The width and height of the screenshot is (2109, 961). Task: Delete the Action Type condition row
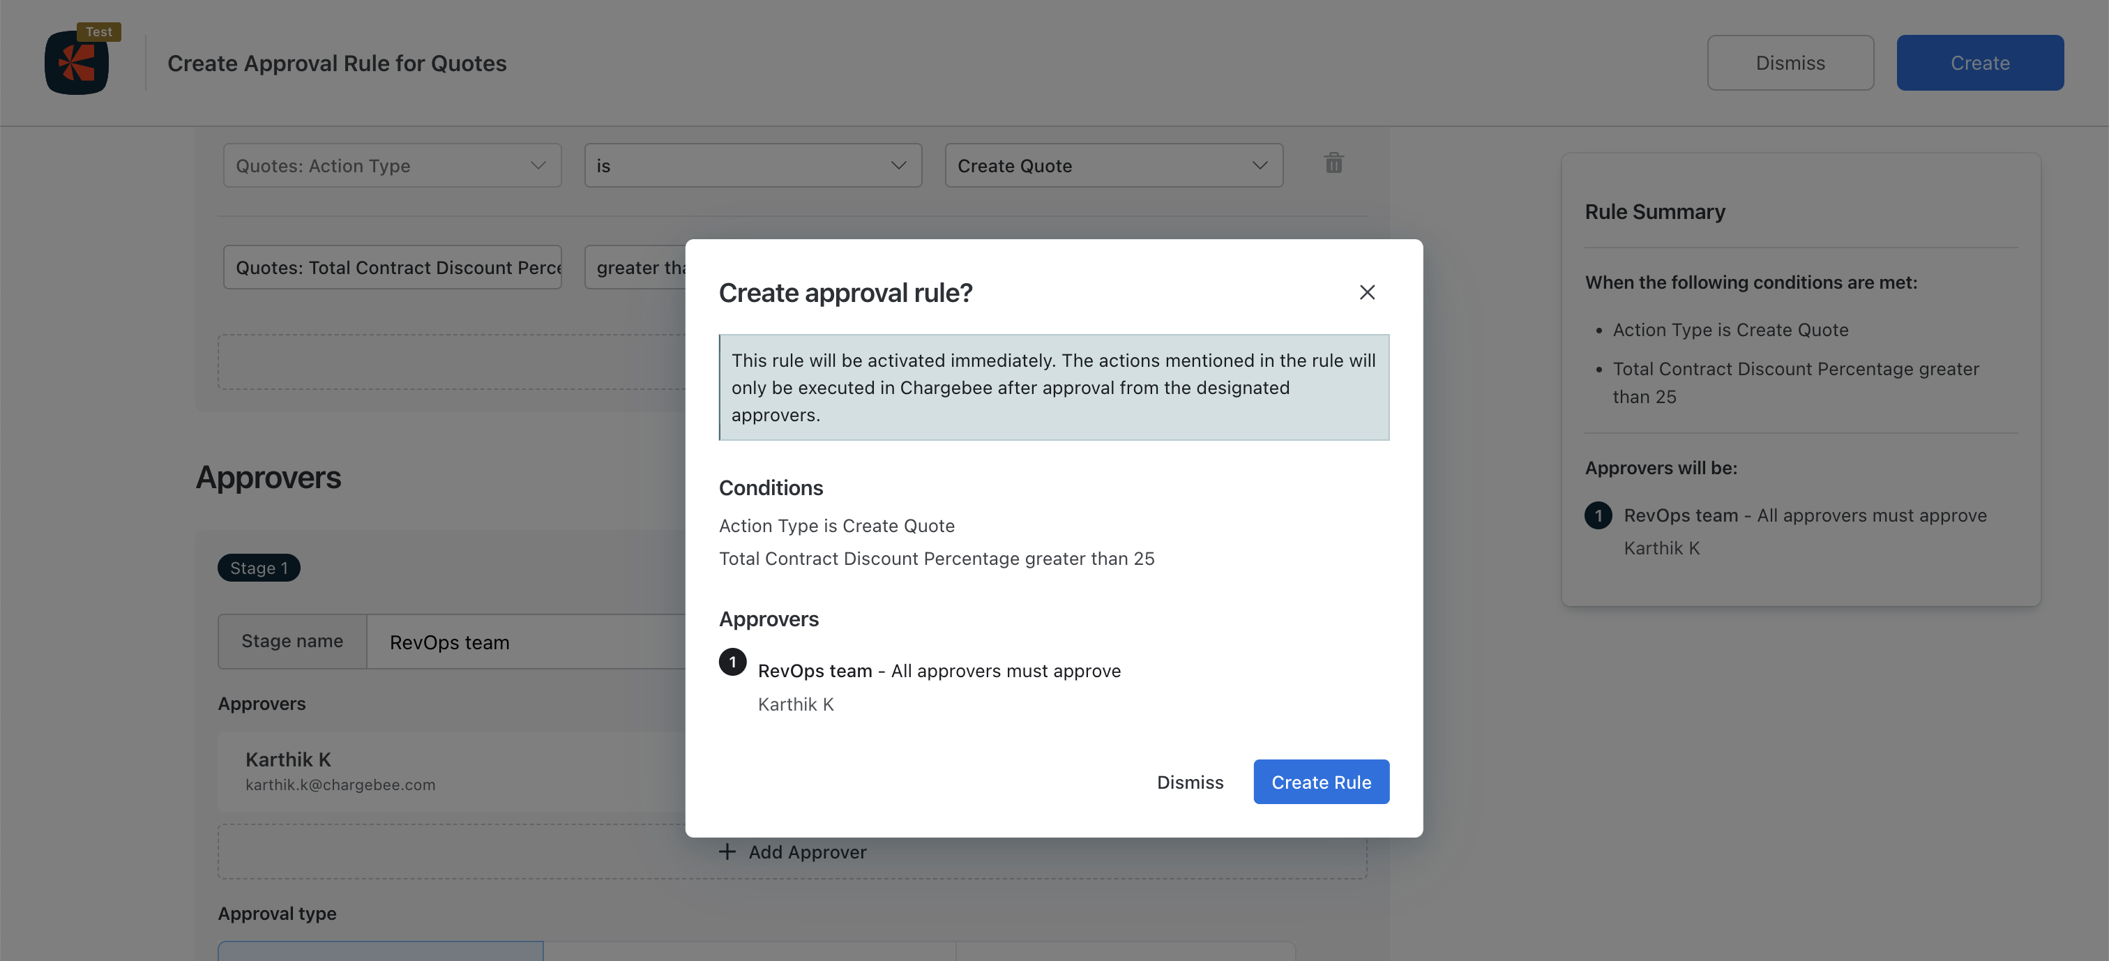tap(1333, 164)
